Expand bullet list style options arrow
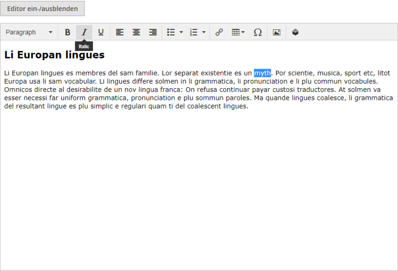Viewport: 398px width, 271px height. tap(181, 32)
